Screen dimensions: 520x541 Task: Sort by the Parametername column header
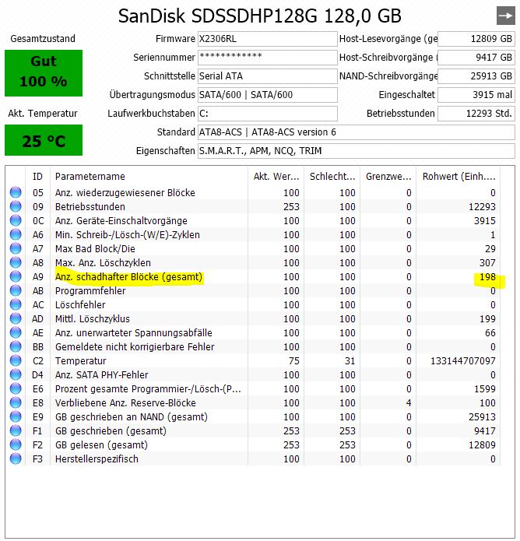click(149, 176)
